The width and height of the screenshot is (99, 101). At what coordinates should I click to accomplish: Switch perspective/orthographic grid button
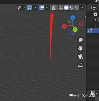tap(80, 65)
